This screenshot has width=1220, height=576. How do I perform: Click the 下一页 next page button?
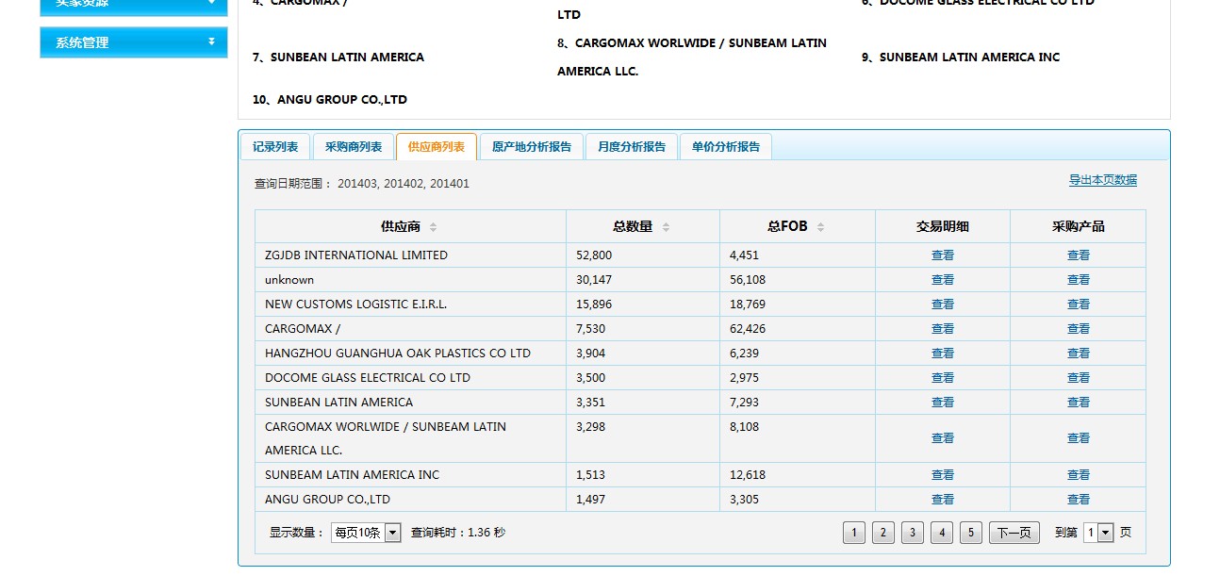pyautogui.click(x=1014, y=533)
